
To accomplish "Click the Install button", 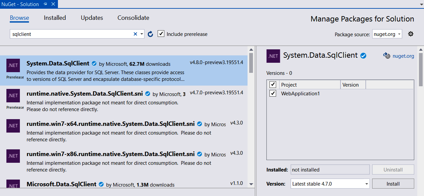I will tap(393, 184).
